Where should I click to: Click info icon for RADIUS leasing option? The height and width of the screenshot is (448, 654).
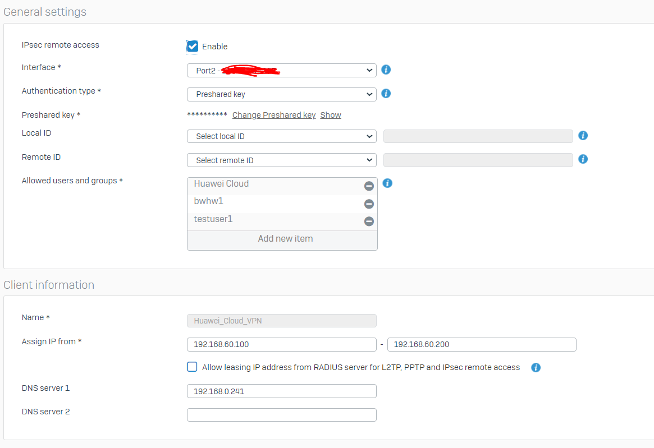coord(536,368)
